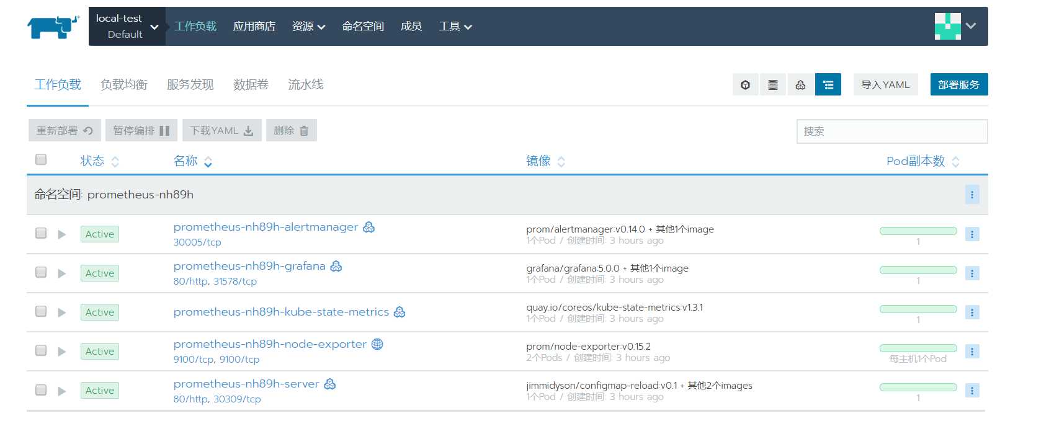Expand the prometheus-nh89h-server row with the triangle
The height and width of the screenshot is (439, 1054).
tap(61, 391)
